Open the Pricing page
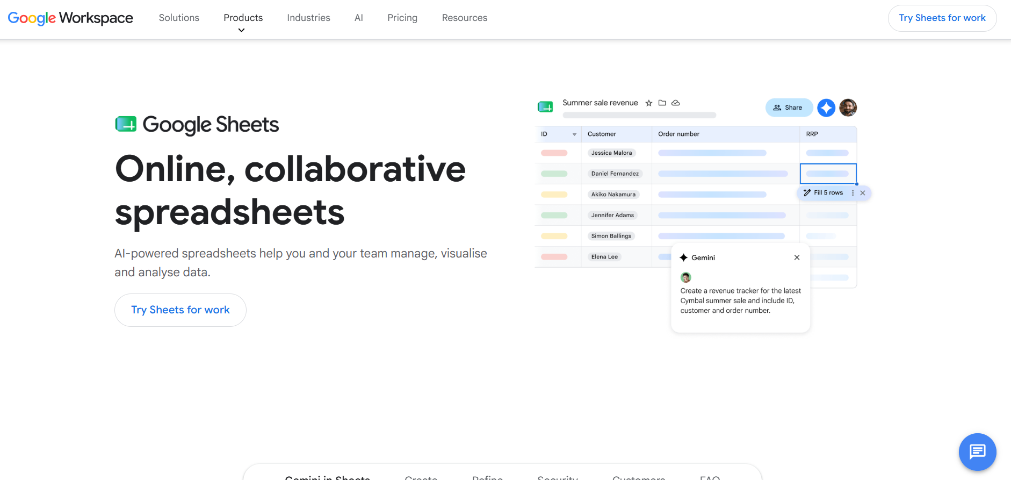This screenshot has height=480, width=1011. 402,18
